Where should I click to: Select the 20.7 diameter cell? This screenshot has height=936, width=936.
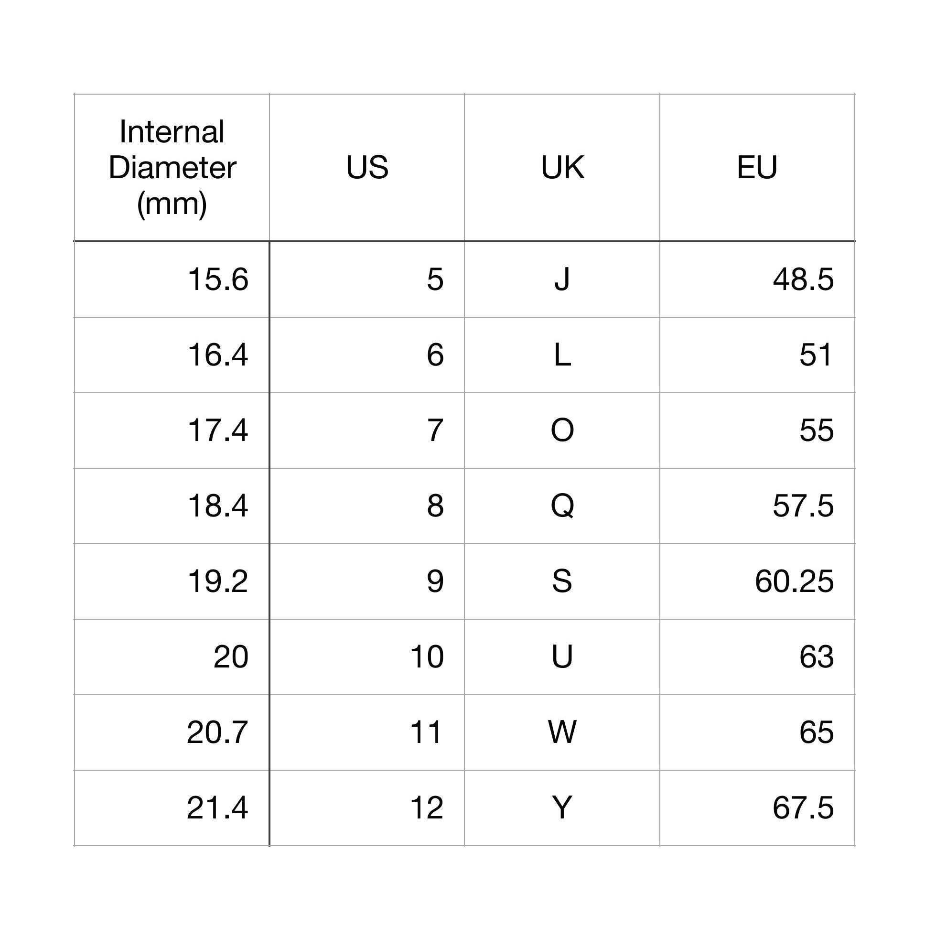(x=217, y=732)
